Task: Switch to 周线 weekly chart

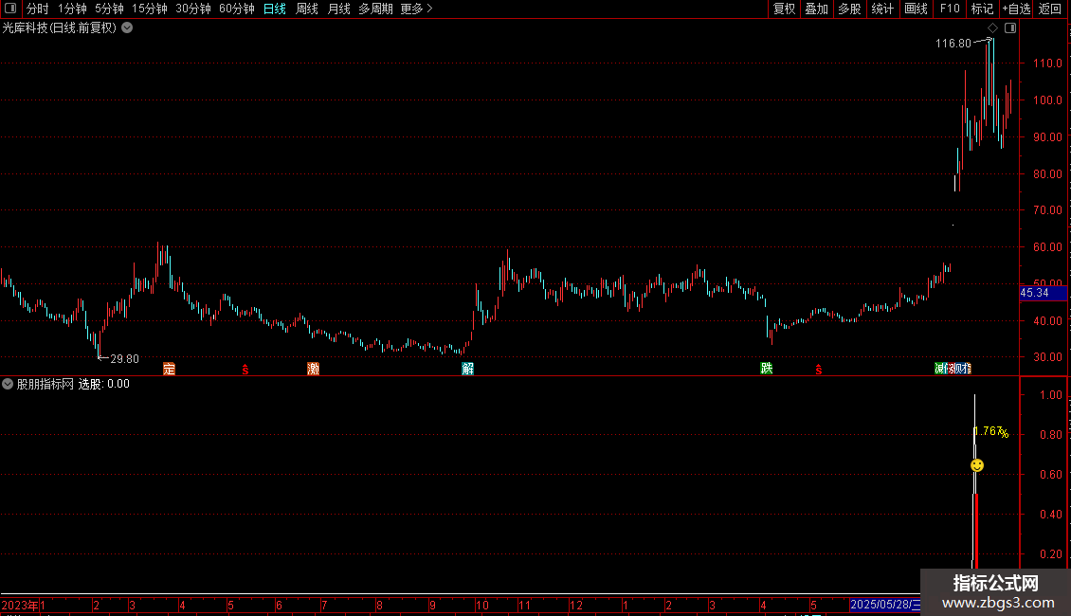Action: pyautogui.click(x=307, y=9)
